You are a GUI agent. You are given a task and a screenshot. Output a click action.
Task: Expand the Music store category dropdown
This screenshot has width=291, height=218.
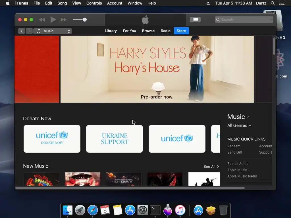point(238,117)
